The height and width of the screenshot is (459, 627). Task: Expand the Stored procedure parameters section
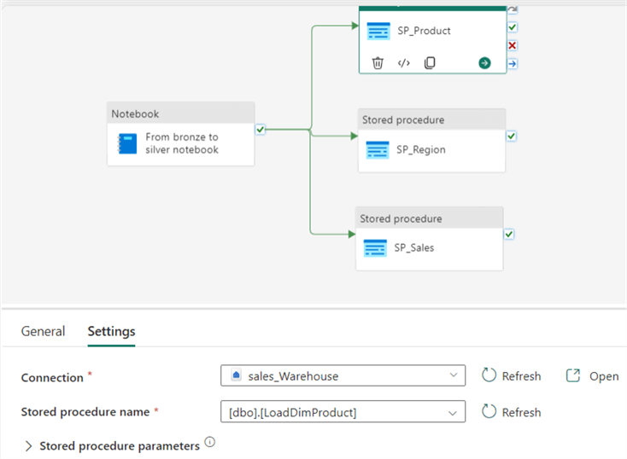click(x=29, y=446)
